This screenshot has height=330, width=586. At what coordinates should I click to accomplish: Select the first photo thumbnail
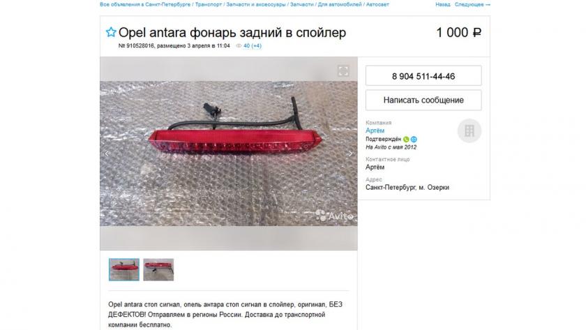coord(124,269)
